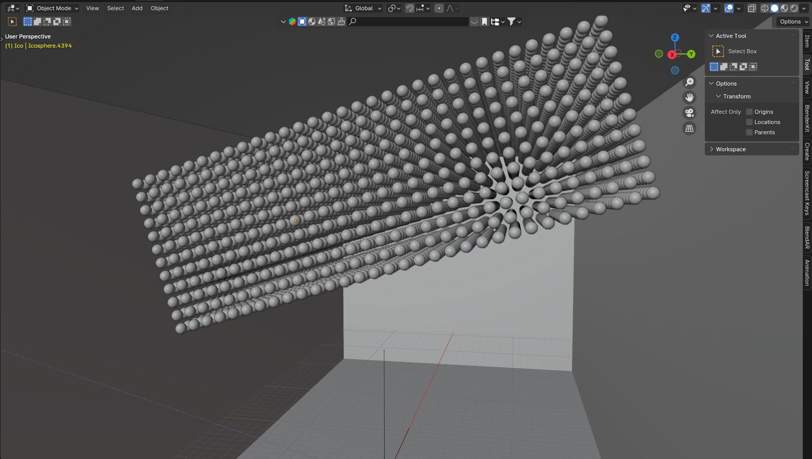Viewport: 812px width, 459px height.
Task: Open the Select menu
Action: coord(115,8)
